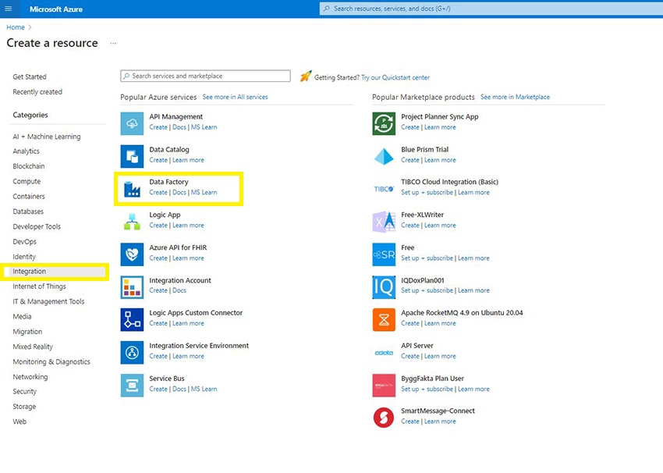Select the Web category
This screenshot has width=663, height=473.
point(19,421)
